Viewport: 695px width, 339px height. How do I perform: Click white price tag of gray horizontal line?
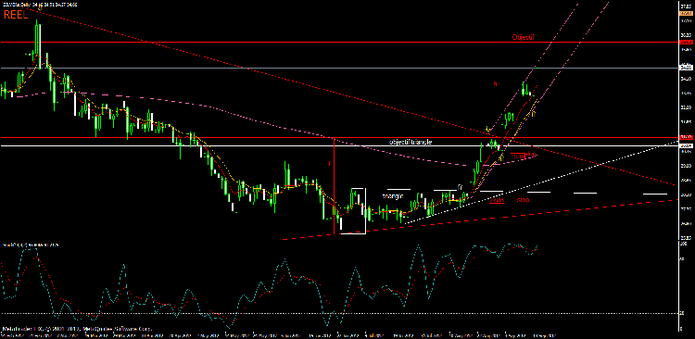(x=686, y=68)
